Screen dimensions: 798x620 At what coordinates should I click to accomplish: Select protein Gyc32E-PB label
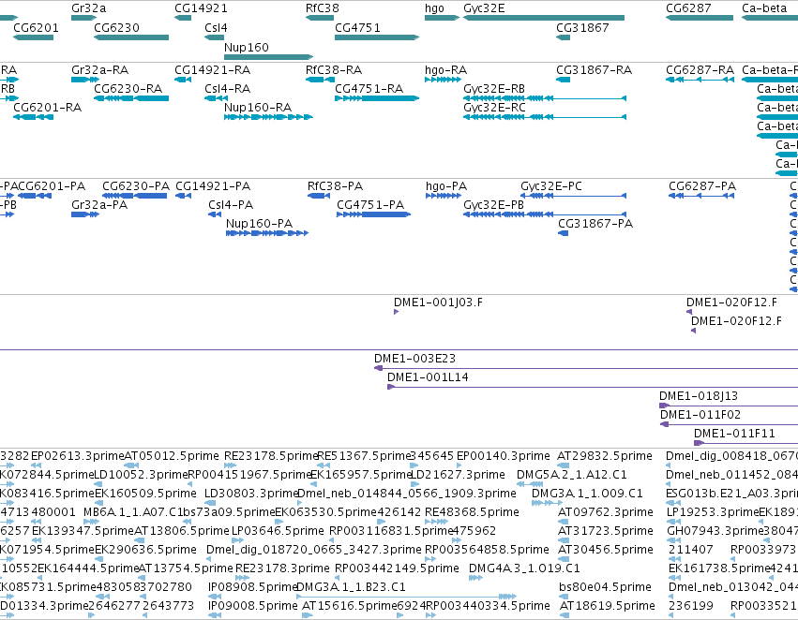click(x=493, y=205)
